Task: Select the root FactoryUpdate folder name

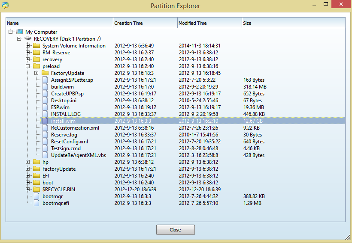Action: (59, 169)
